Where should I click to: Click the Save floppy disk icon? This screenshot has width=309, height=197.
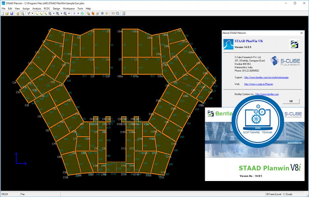click(x=12, y=14)
